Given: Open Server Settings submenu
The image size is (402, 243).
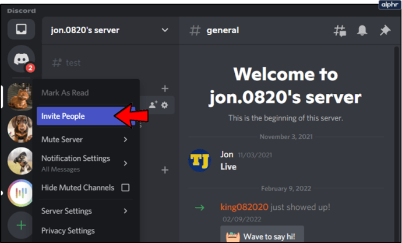Looking at the screenshot, I should (86, 211).
